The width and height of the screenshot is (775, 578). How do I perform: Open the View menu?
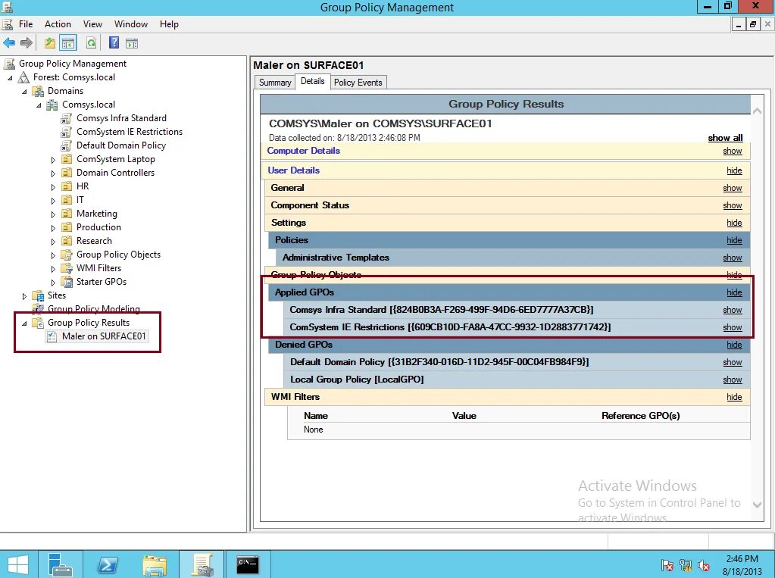(x=92, y=24)
